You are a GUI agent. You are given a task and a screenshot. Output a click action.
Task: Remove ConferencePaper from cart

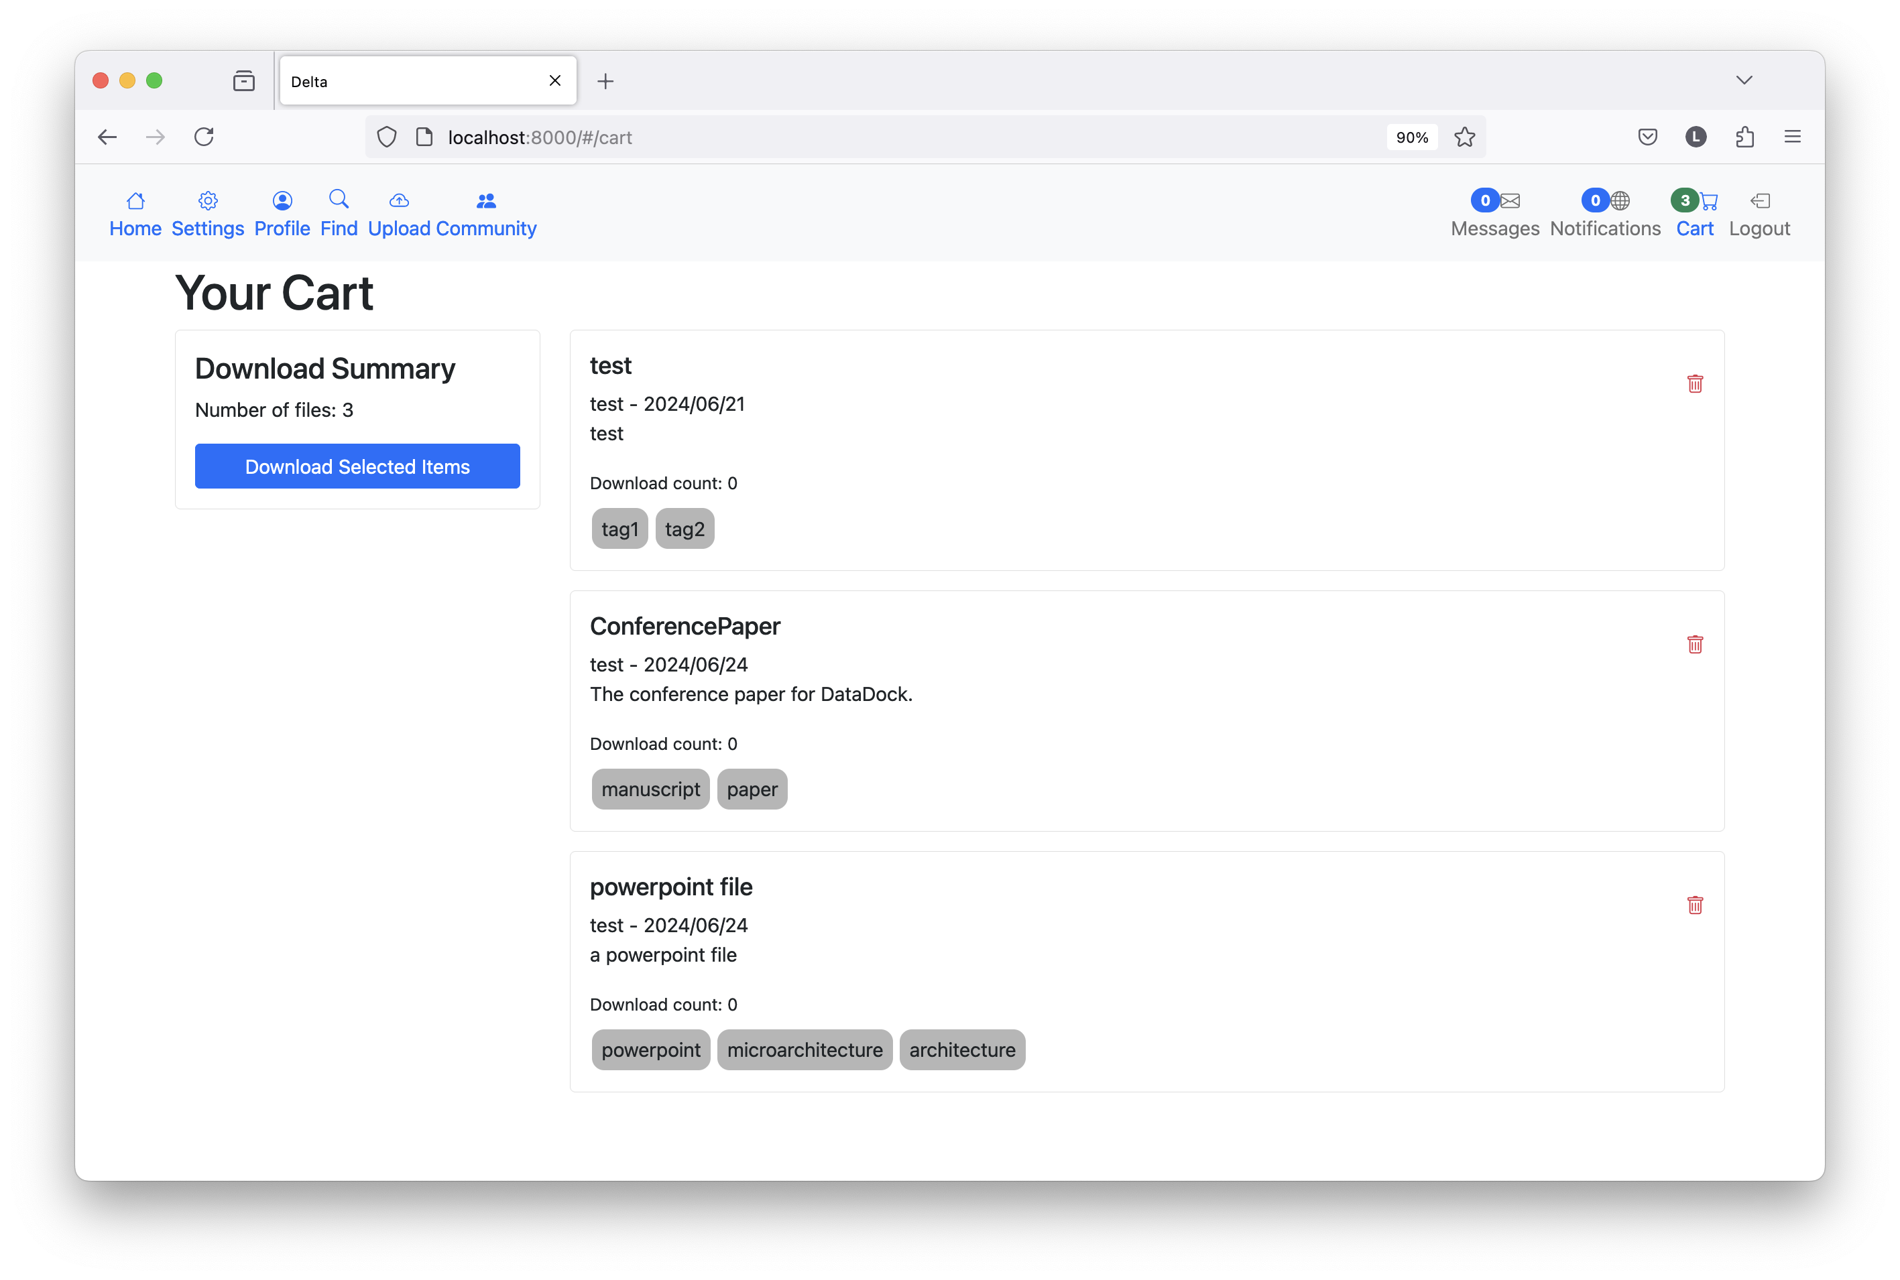pyautogui.click(x=1694, y=644)
